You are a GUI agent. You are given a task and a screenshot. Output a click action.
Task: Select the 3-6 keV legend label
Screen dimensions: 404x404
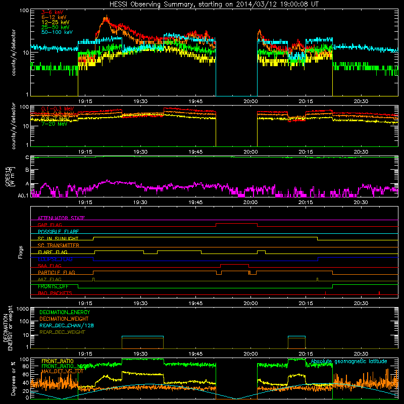pos(53,12)
